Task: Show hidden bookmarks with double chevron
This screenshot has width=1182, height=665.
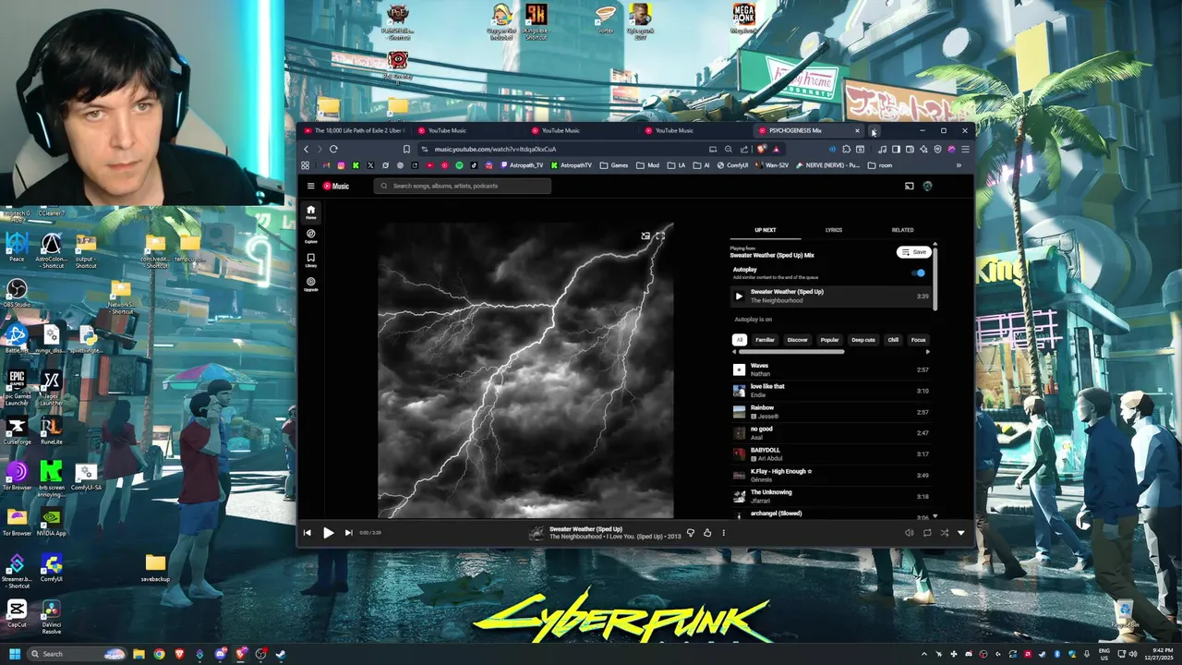Action: click(959, 165)
